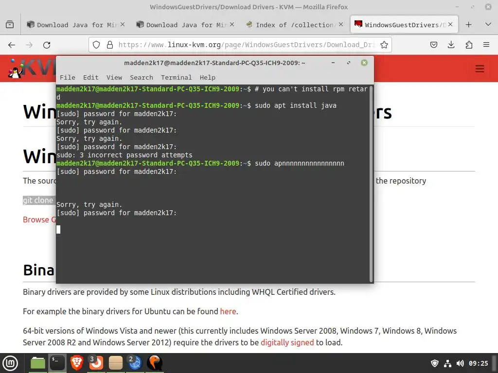This screenshot has height=373, width=498.
Task: Click the Firefox window maximize button
Action: point(473,7)
